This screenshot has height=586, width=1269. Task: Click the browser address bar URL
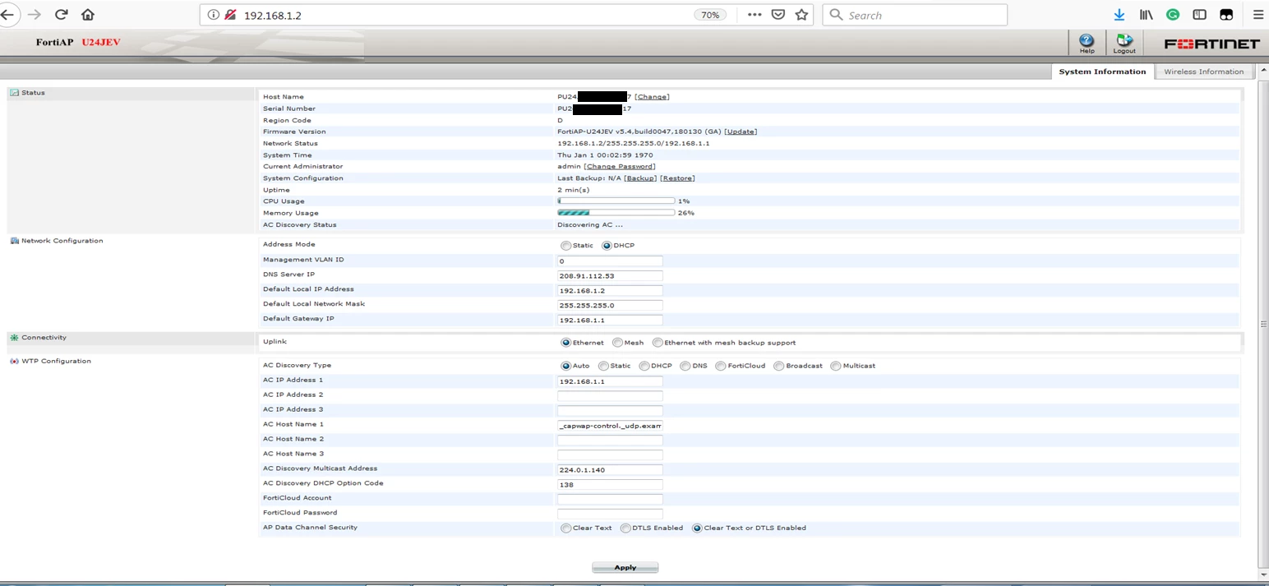274,15
